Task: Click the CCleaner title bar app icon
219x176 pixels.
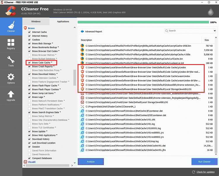Action: click(x=2, y=2)
